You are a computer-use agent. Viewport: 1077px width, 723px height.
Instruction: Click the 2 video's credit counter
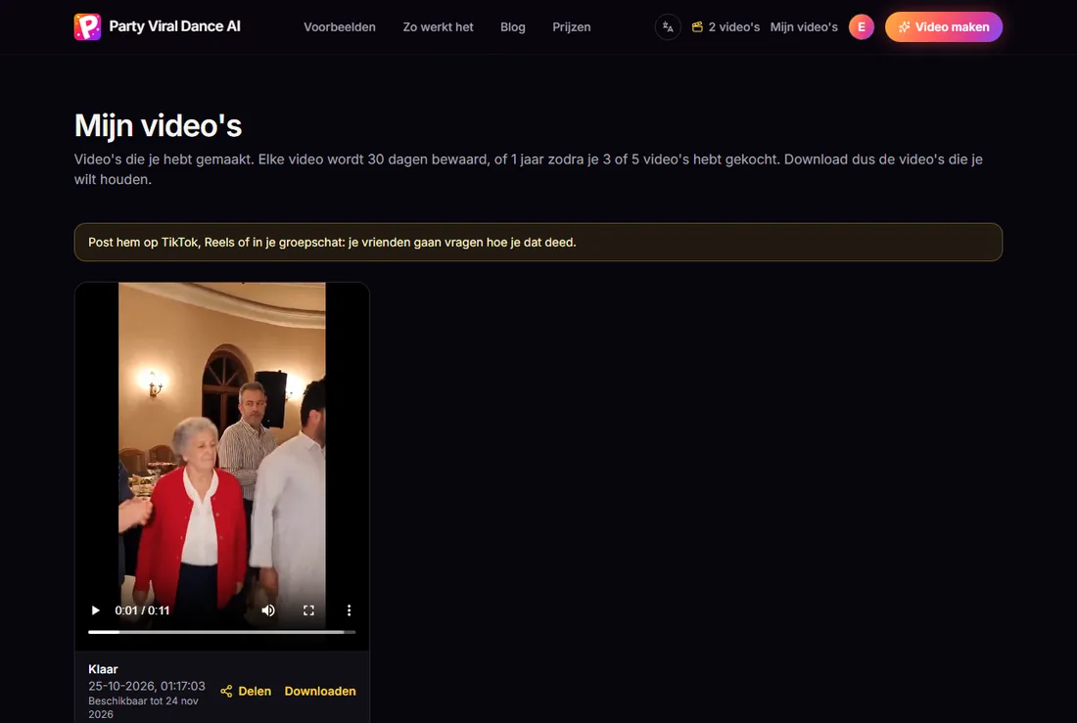[726, 26]
